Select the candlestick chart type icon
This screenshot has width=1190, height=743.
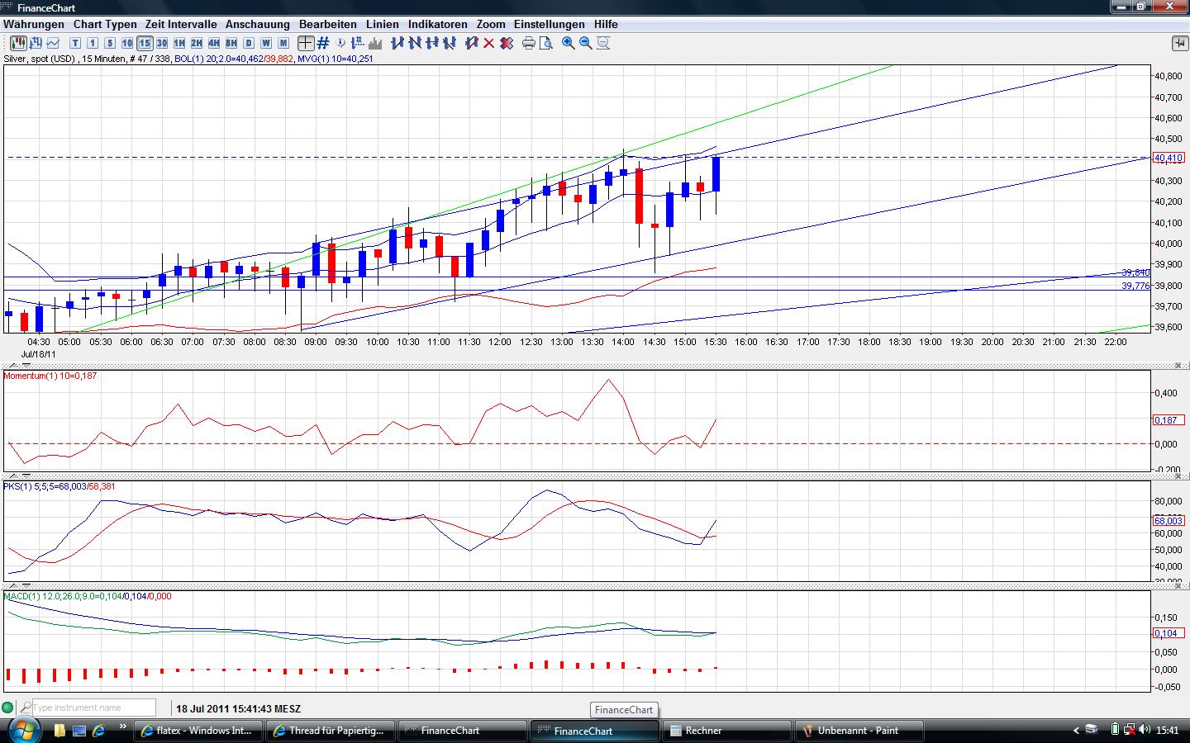point(17,43)
